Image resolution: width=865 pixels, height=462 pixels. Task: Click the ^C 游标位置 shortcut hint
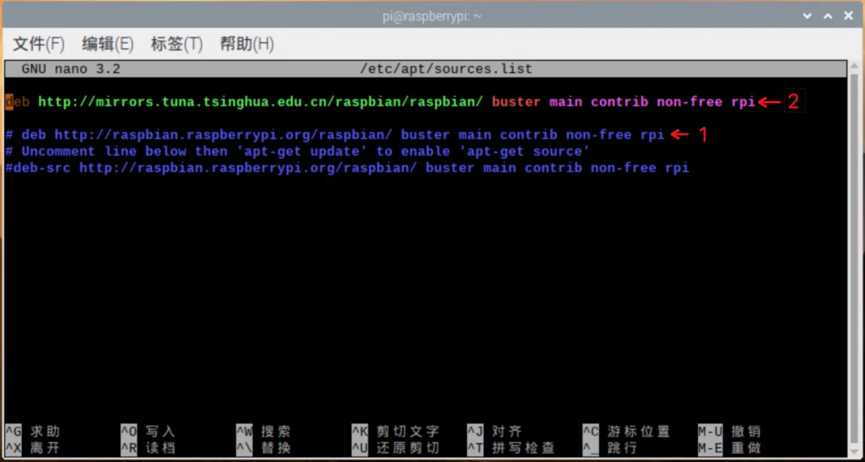[x=626, y=431]
